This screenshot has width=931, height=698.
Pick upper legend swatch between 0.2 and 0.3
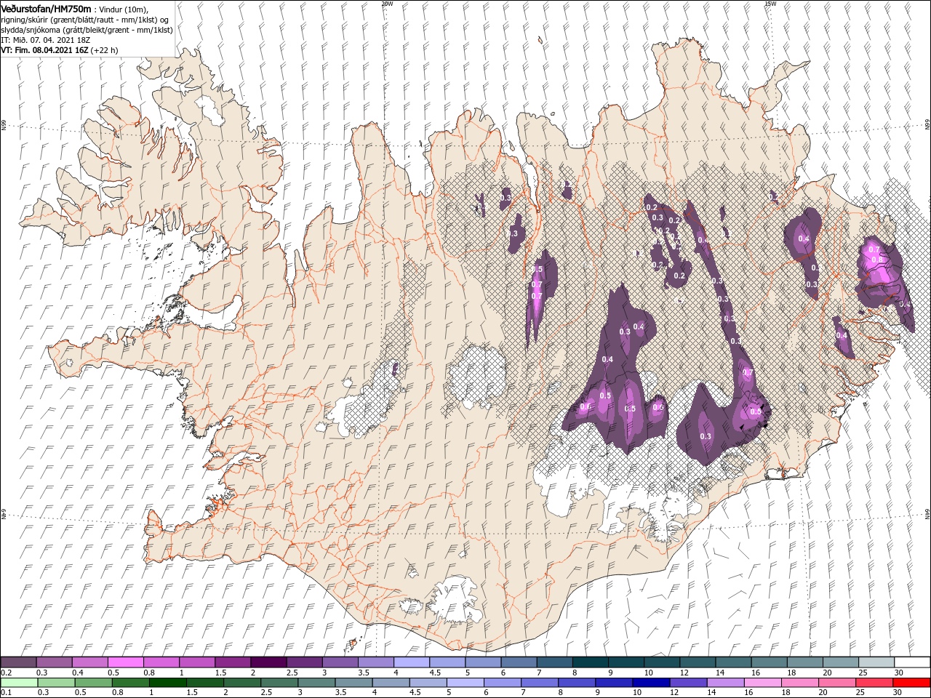(x=19, y=662)
